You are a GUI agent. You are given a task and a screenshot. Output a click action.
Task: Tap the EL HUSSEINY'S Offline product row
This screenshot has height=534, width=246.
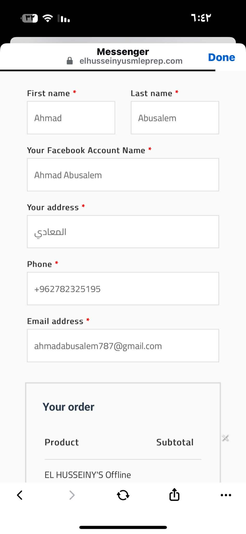(88, 475)
